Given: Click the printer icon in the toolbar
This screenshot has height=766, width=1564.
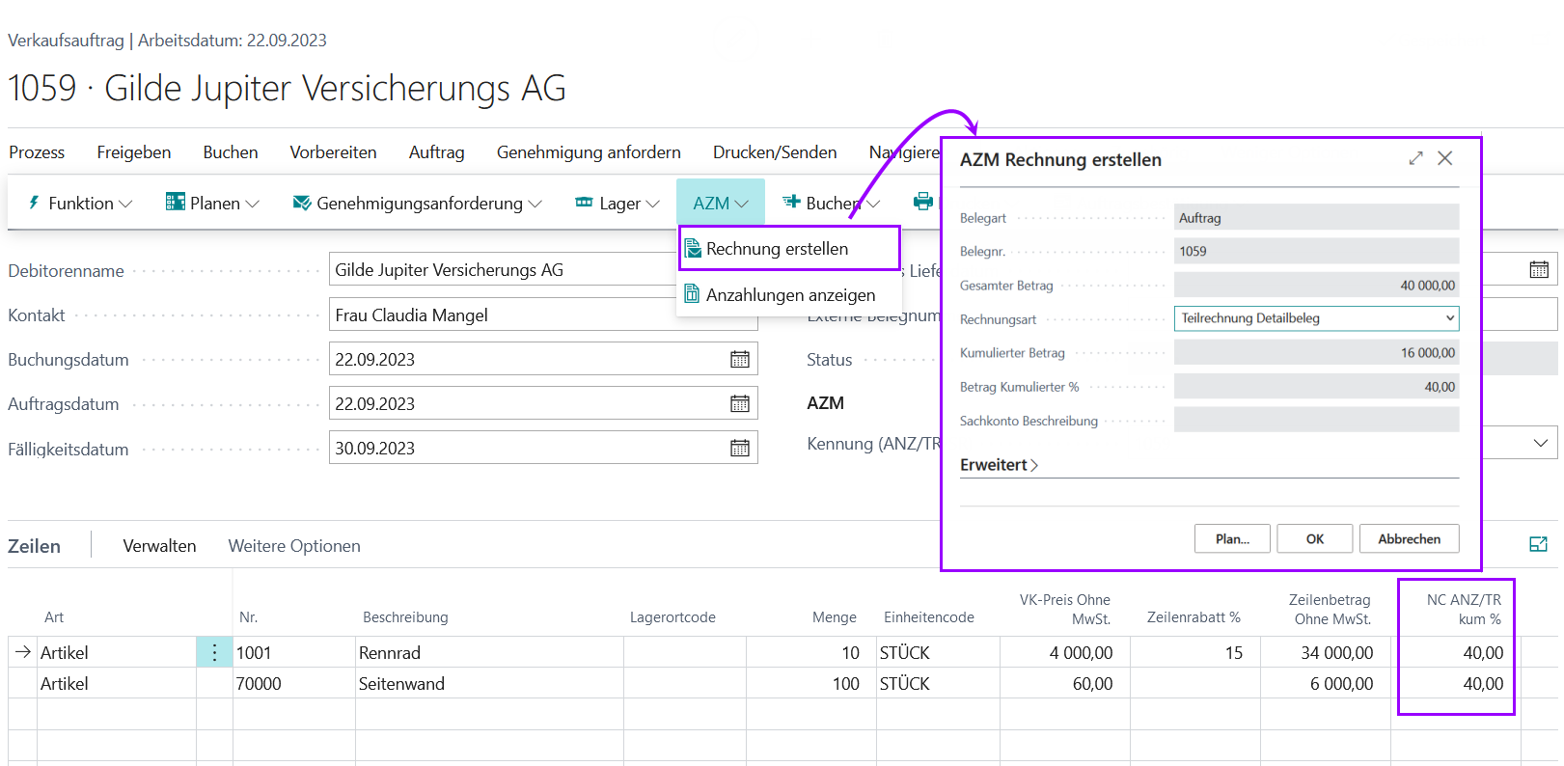Looking at the screenshot, I should [923, 202].
